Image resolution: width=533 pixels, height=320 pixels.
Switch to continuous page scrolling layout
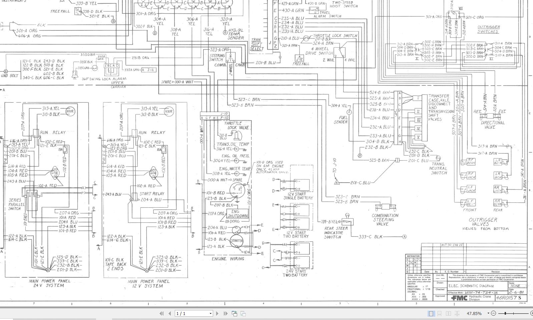(440, 313)
